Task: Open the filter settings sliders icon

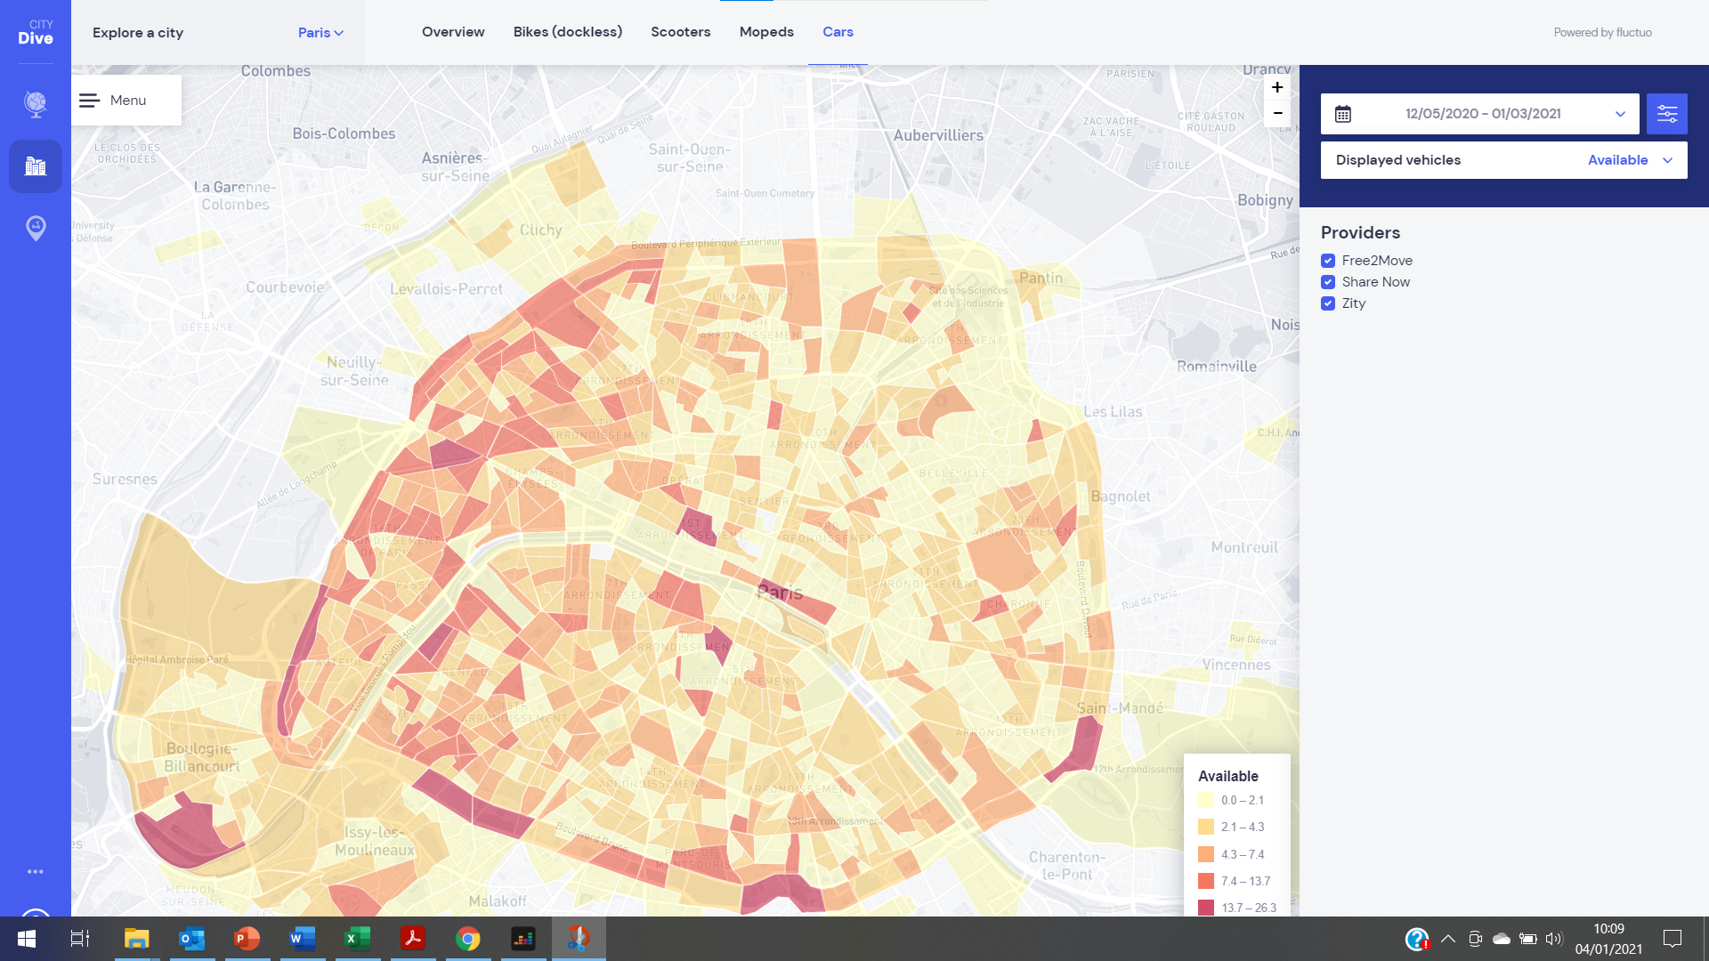Action: (1666, 114)
